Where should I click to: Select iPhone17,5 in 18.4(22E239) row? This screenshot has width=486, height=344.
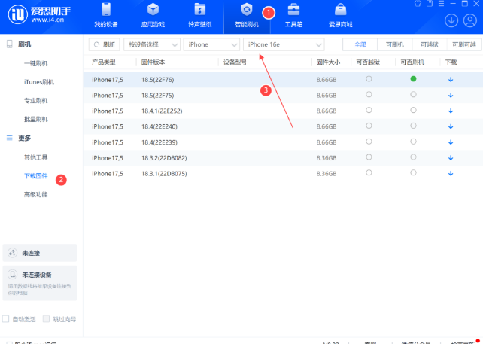click(x=108, y=142)
